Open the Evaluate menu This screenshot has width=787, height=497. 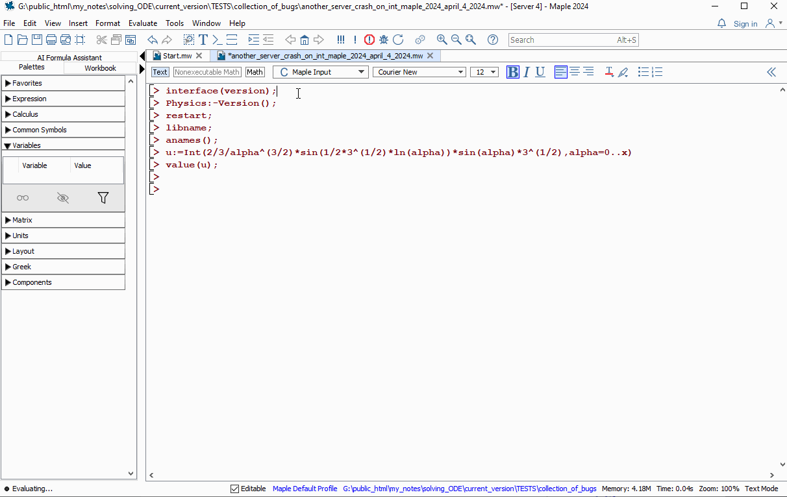[143, 23]
